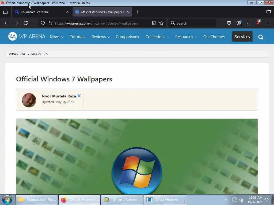Viewport: 274px width, 205px height.
Task: Open Firefox View icon in tab bar
Action: pyautogui.click(x=5, y=12)
